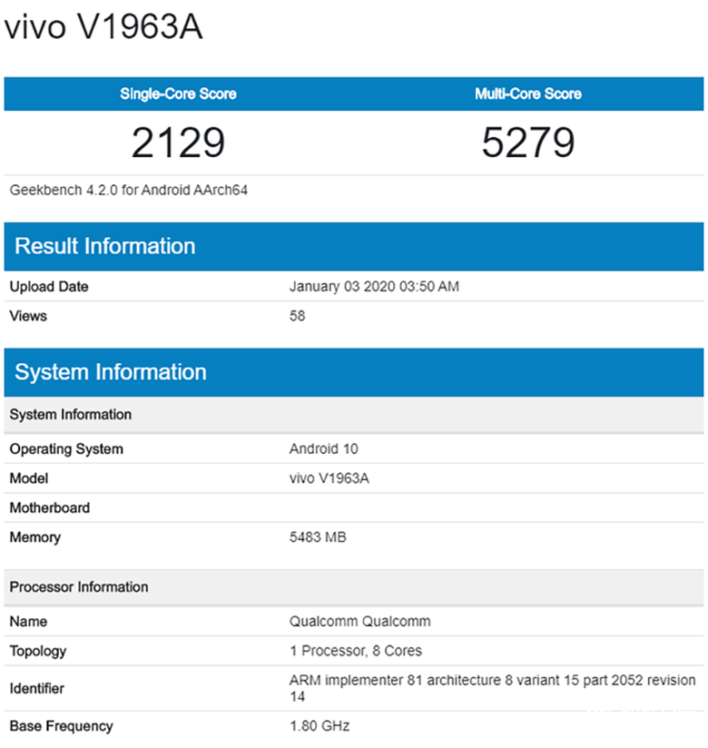Click the Qualcomm Qualcomm processor name

tap(359, 622)
